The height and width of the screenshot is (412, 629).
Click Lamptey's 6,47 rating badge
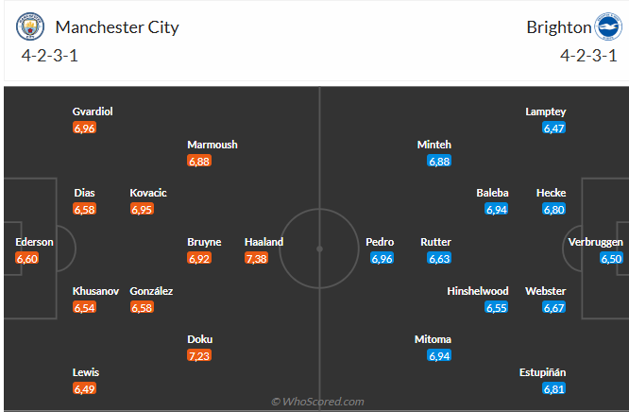553,129
